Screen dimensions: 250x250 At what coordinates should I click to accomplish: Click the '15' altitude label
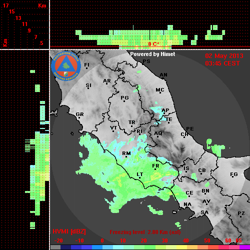point(12,11)
